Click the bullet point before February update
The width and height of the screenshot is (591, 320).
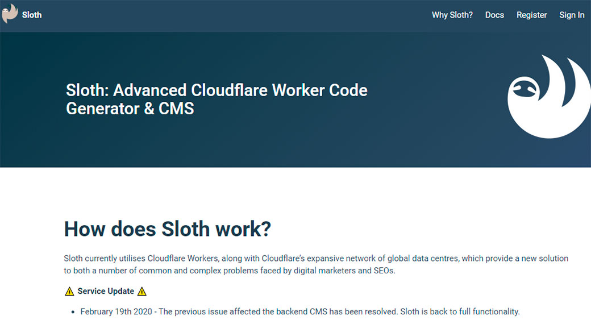point(73,312)
